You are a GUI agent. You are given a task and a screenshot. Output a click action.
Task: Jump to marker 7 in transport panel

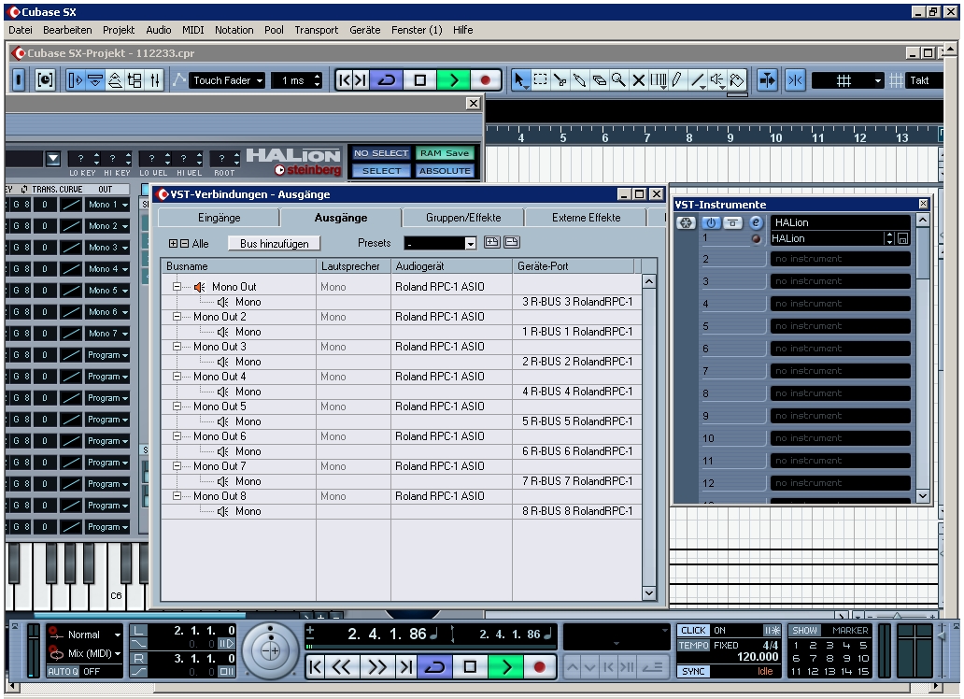tap(813, 659)
